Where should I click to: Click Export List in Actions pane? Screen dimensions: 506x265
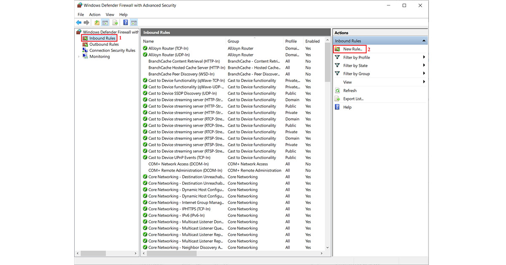tap(353, 99)
